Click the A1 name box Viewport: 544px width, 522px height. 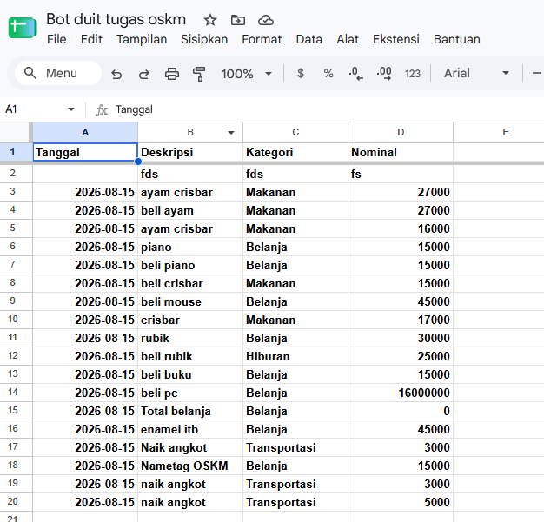click(x=35, y=109)
